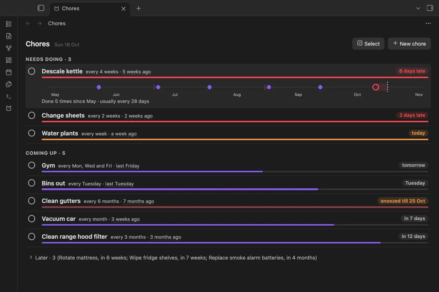Screen dimensions: 439x292
Task: Mark Vacuum car as done
Action: pos(32,219)
